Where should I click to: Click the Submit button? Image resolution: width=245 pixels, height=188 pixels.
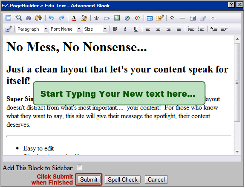pos(89,179)
